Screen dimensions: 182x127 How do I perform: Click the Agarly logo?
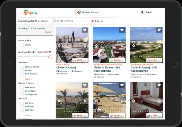pyautogui.click(x=30, y=12)
